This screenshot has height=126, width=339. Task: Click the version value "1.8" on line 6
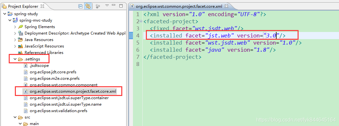[261, 50]
